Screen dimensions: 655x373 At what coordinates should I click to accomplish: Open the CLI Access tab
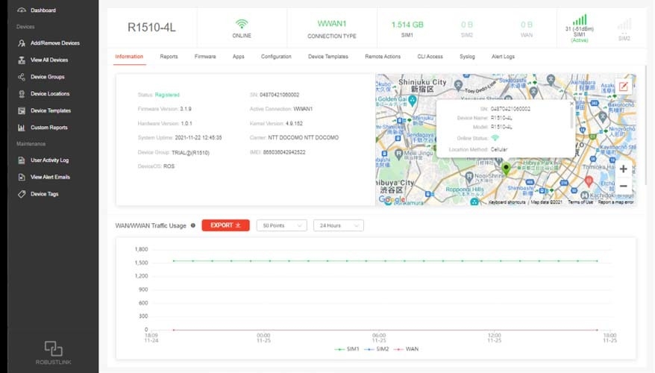click(428, 57)
